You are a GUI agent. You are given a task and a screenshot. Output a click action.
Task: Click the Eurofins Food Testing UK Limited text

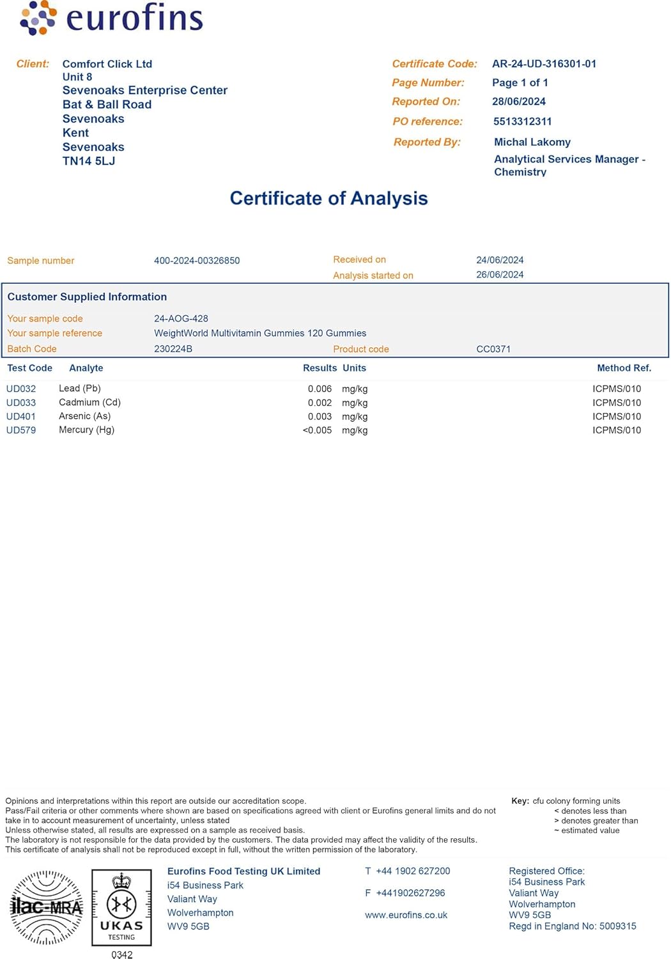click(x=243, y=871)
